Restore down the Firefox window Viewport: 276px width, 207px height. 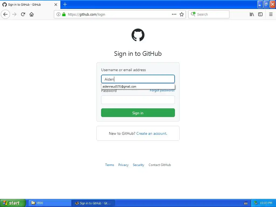click(266, 4)
